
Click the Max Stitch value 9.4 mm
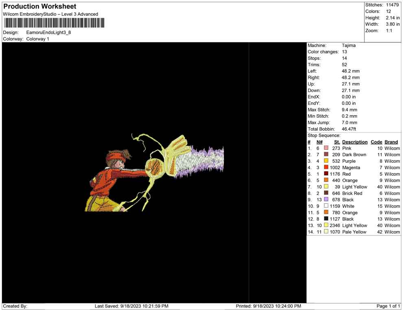[349, 110]
